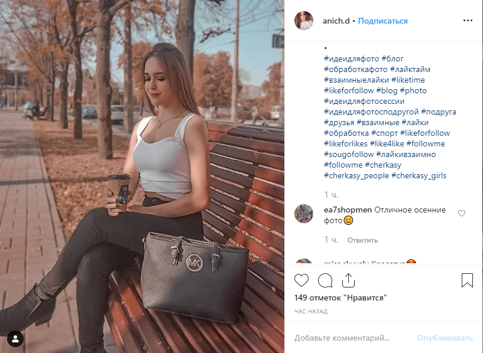Like the ea7shopmen comment heart
The image size is (483, 353).
point(462,213)
